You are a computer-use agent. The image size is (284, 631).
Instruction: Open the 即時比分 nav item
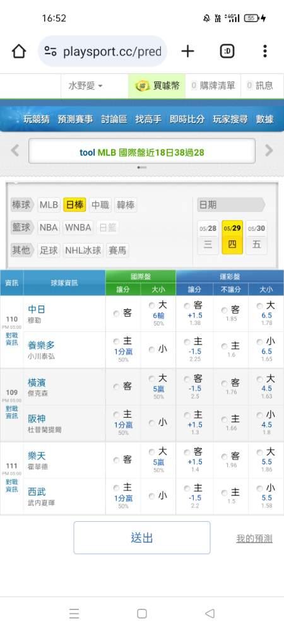tap(187, 119)
